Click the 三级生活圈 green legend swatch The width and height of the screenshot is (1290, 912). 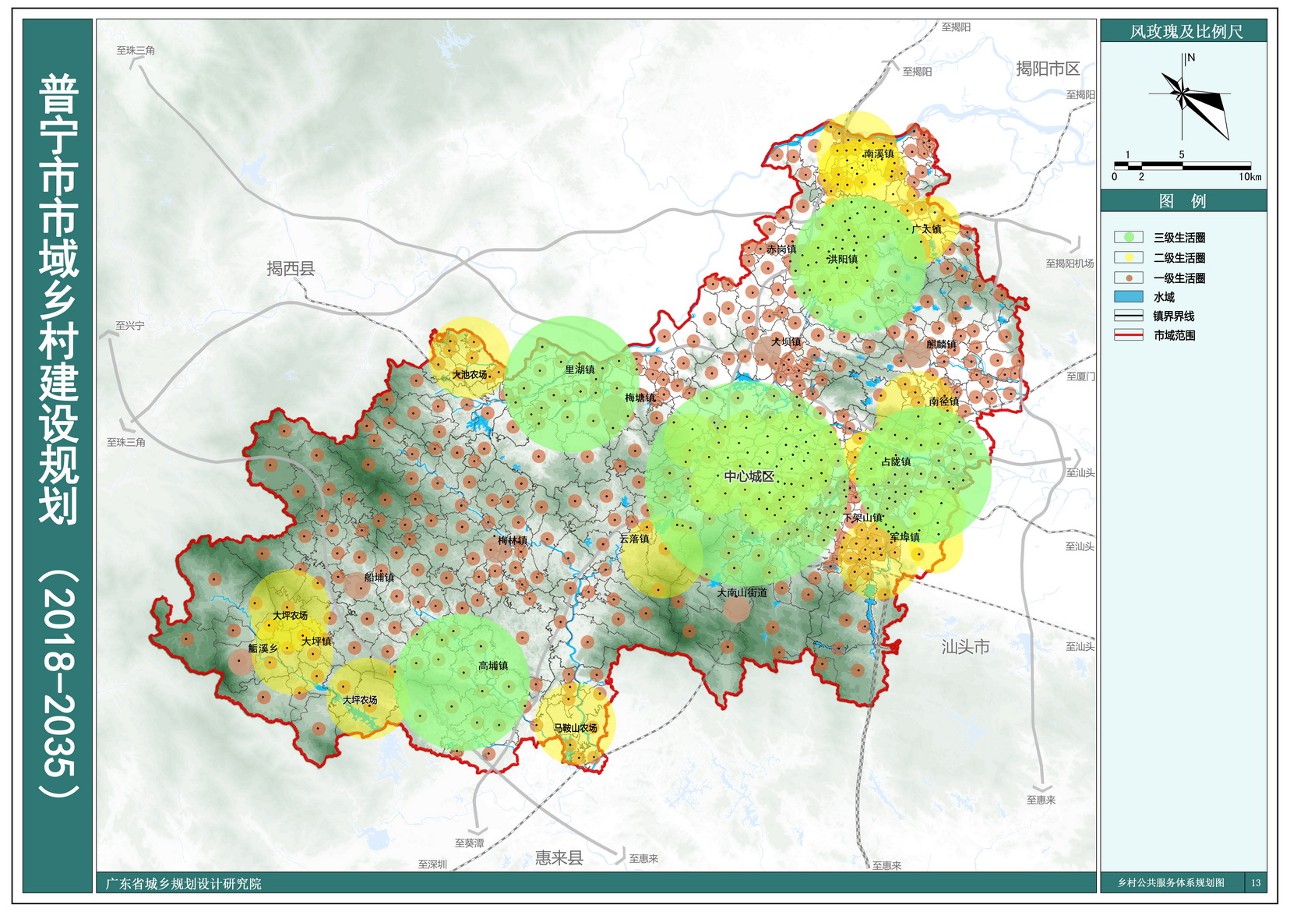tap(1128, 237)
